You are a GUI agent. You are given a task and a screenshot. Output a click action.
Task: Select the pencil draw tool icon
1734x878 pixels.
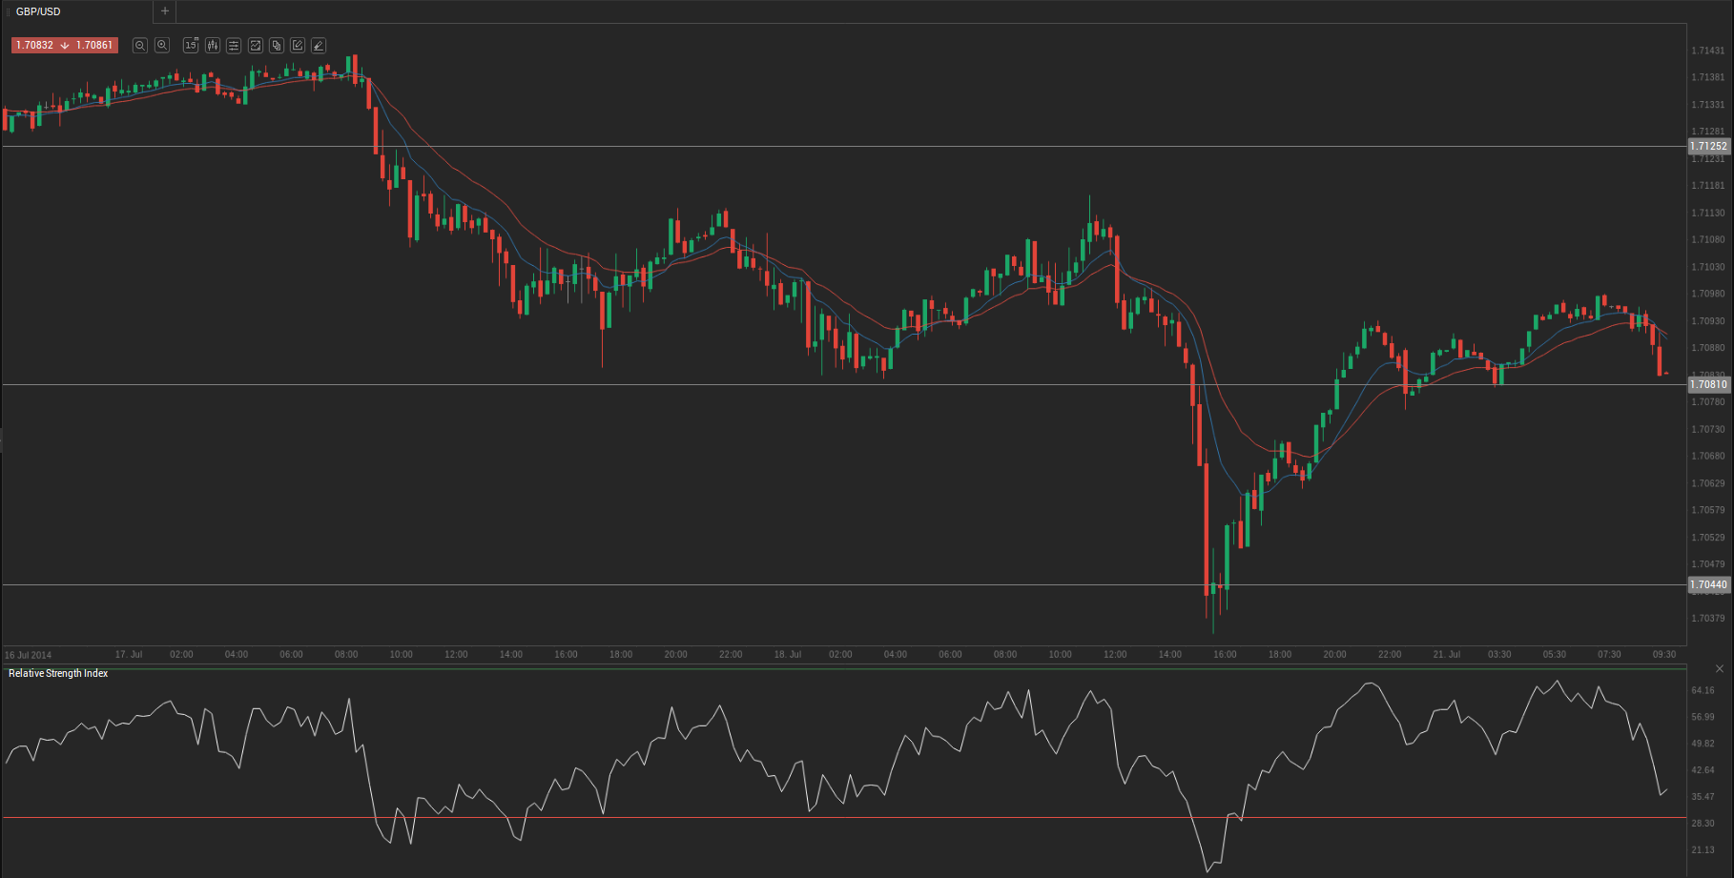(319, 46)
